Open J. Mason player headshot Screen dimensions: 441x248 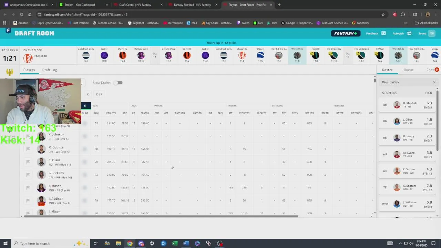(x=41, y=188)
